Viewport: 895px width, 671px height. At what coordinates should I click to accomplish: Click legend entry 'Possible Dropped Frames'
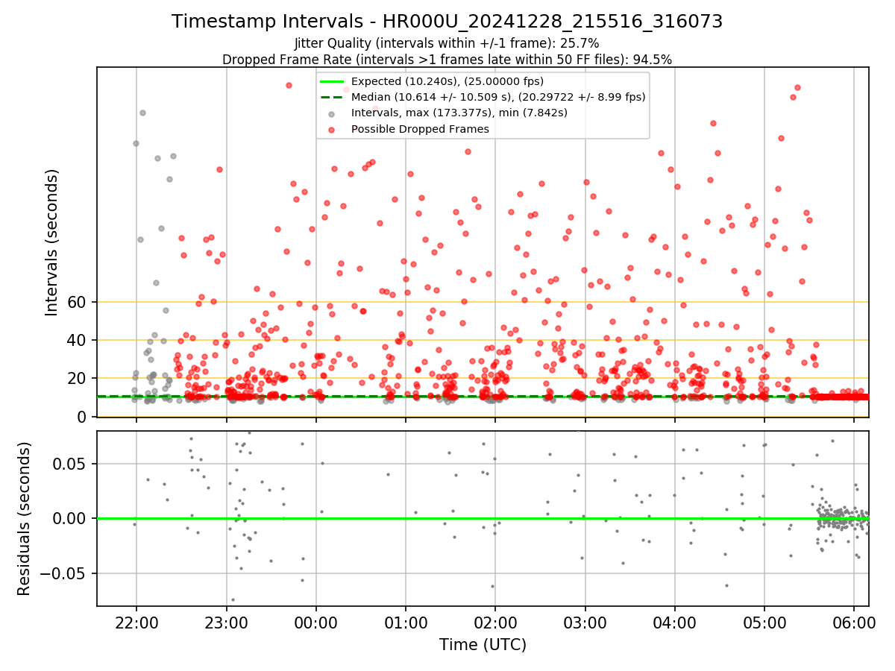tap(420, 129)
